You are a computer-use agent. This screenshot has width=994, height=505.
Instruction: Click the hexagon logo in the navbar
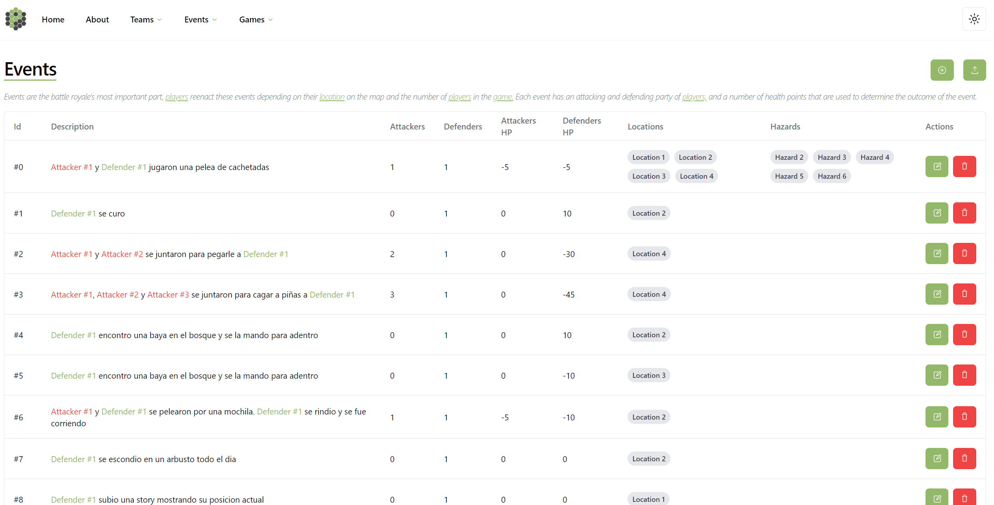pyautogui.click(x=16, y=19)
